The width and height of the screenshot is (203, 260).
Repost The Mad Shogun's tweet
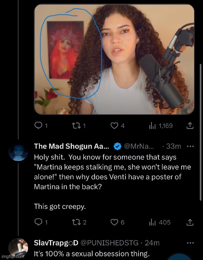click(x=79, y=222)
